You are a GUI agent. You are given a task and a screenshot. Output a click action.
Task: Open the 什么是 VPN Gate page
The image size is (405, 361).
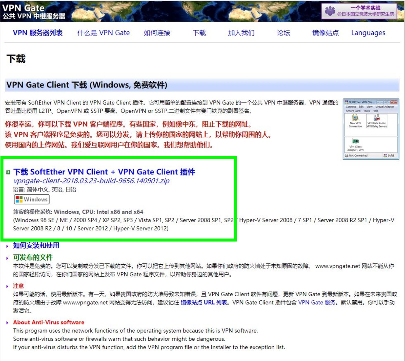(x=104, y=33)
